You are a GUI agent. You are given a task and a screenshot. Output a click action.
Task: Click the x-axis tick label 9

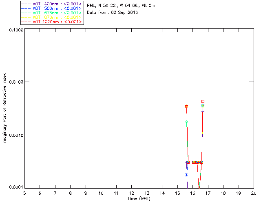click(86, 193)
